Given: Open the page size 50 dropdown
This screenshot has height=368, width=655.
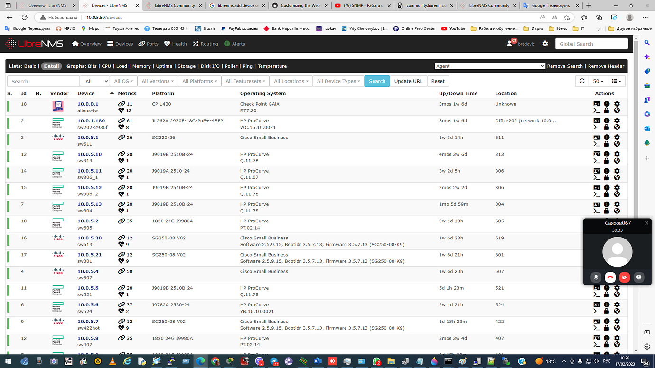Looking at the screenshot, I should tap(599, 81).
